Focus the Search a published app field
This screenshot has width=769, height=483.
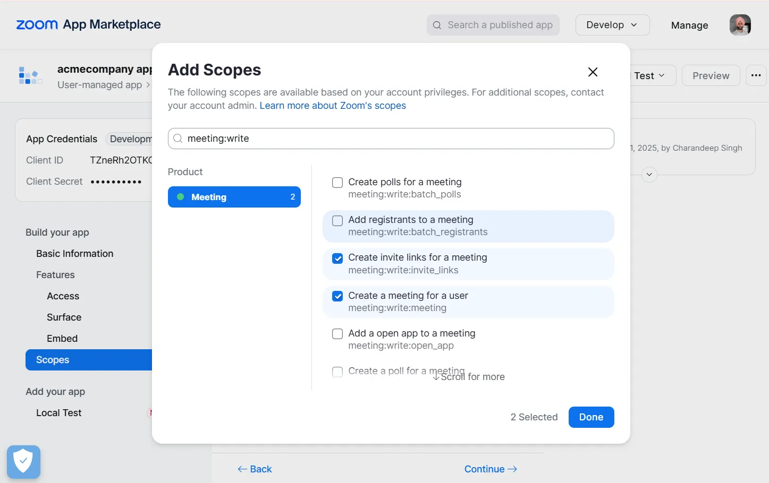point(493,25)
